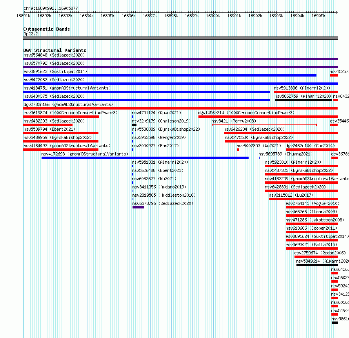Viewport: 349px width, 338px height.
Task: Select nsv5589794 (Ebert2021) label
Action: 49,129
